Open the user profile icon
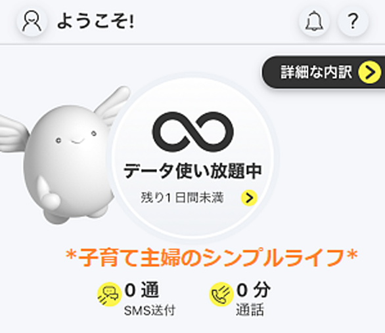This screenshot has height=333, width=385. (32, 22)
